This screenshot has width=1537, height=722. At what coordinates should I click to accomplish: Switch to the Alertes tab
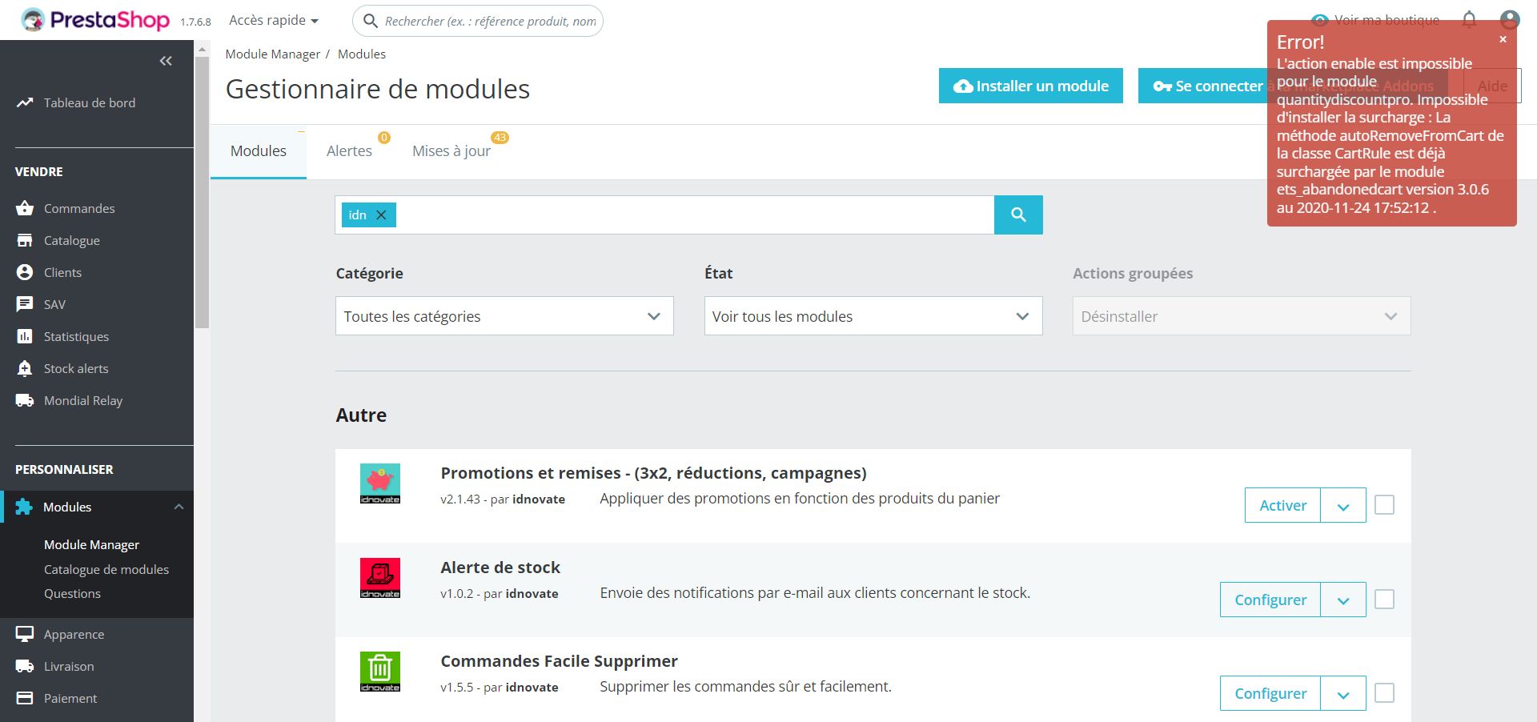coord(349,151)
